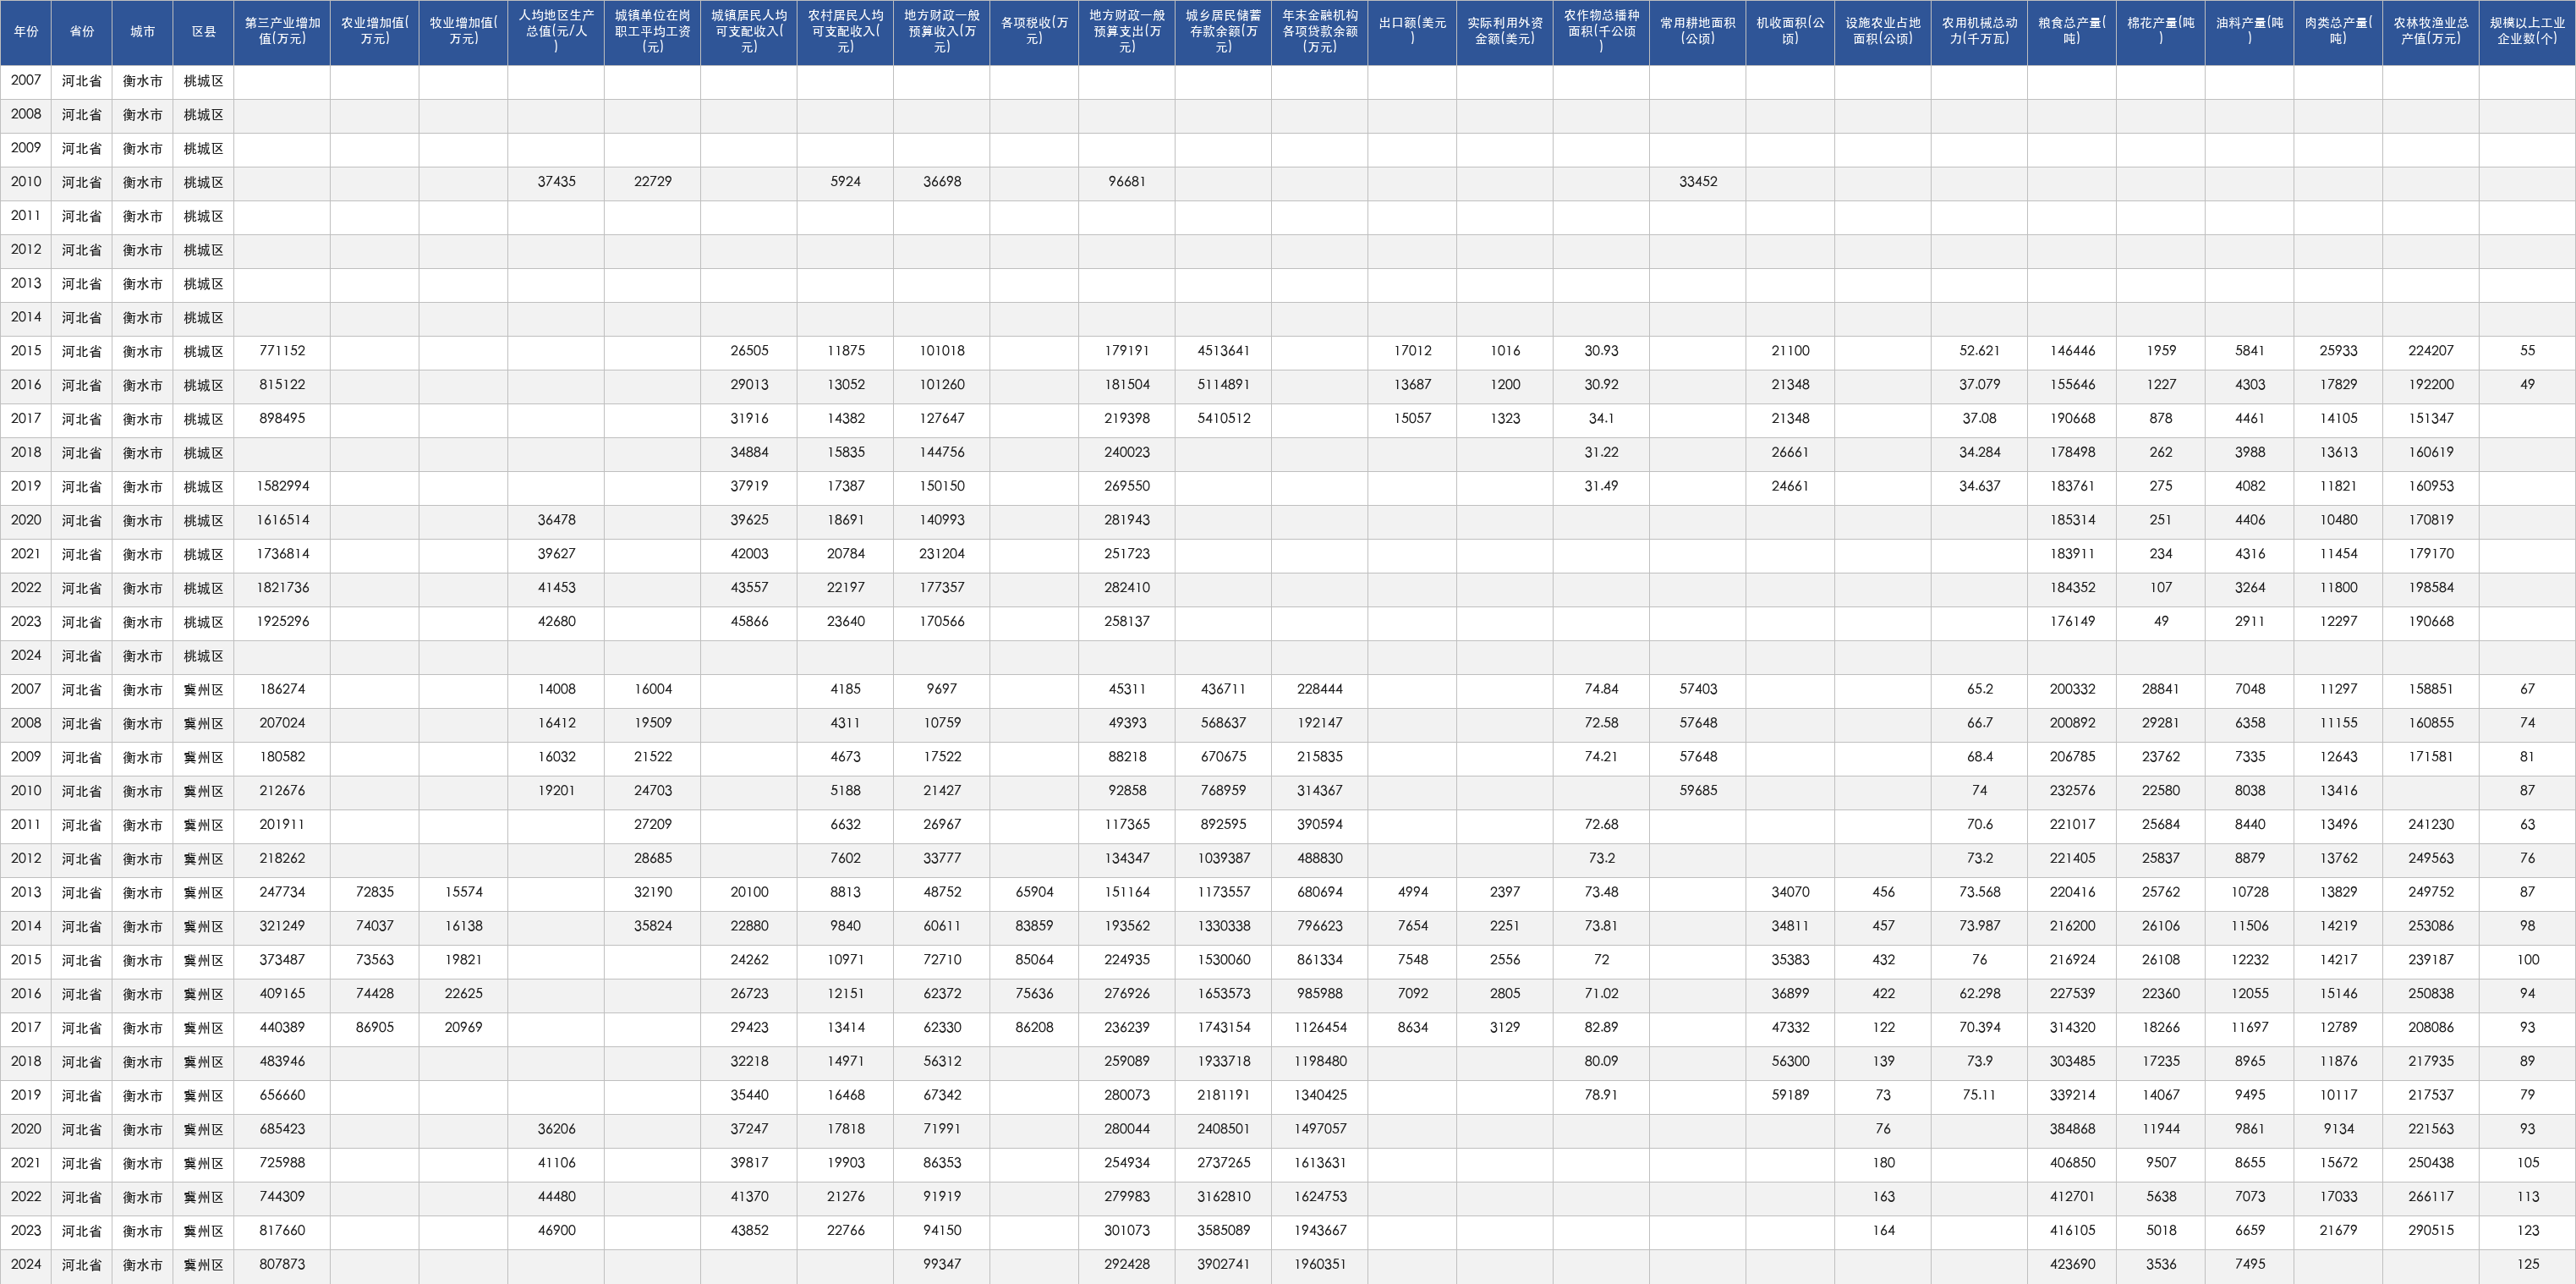
Task: Click the 出口额(美元) header cell
Action: (x=1412, y=32)
